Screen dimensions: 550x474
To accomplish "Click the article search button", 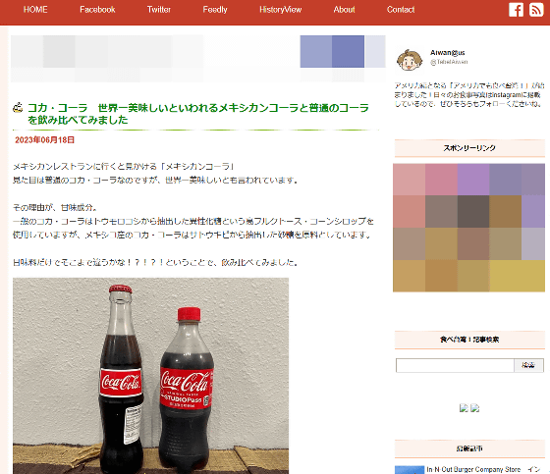I will pyautogui.click(x=528, y=365).
